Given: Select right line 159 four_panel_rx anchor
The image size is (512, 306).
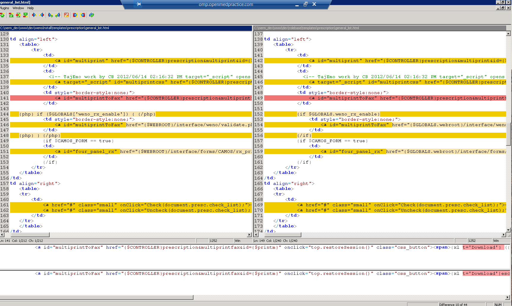Looking at the screenshot, I should click(385, 151).
